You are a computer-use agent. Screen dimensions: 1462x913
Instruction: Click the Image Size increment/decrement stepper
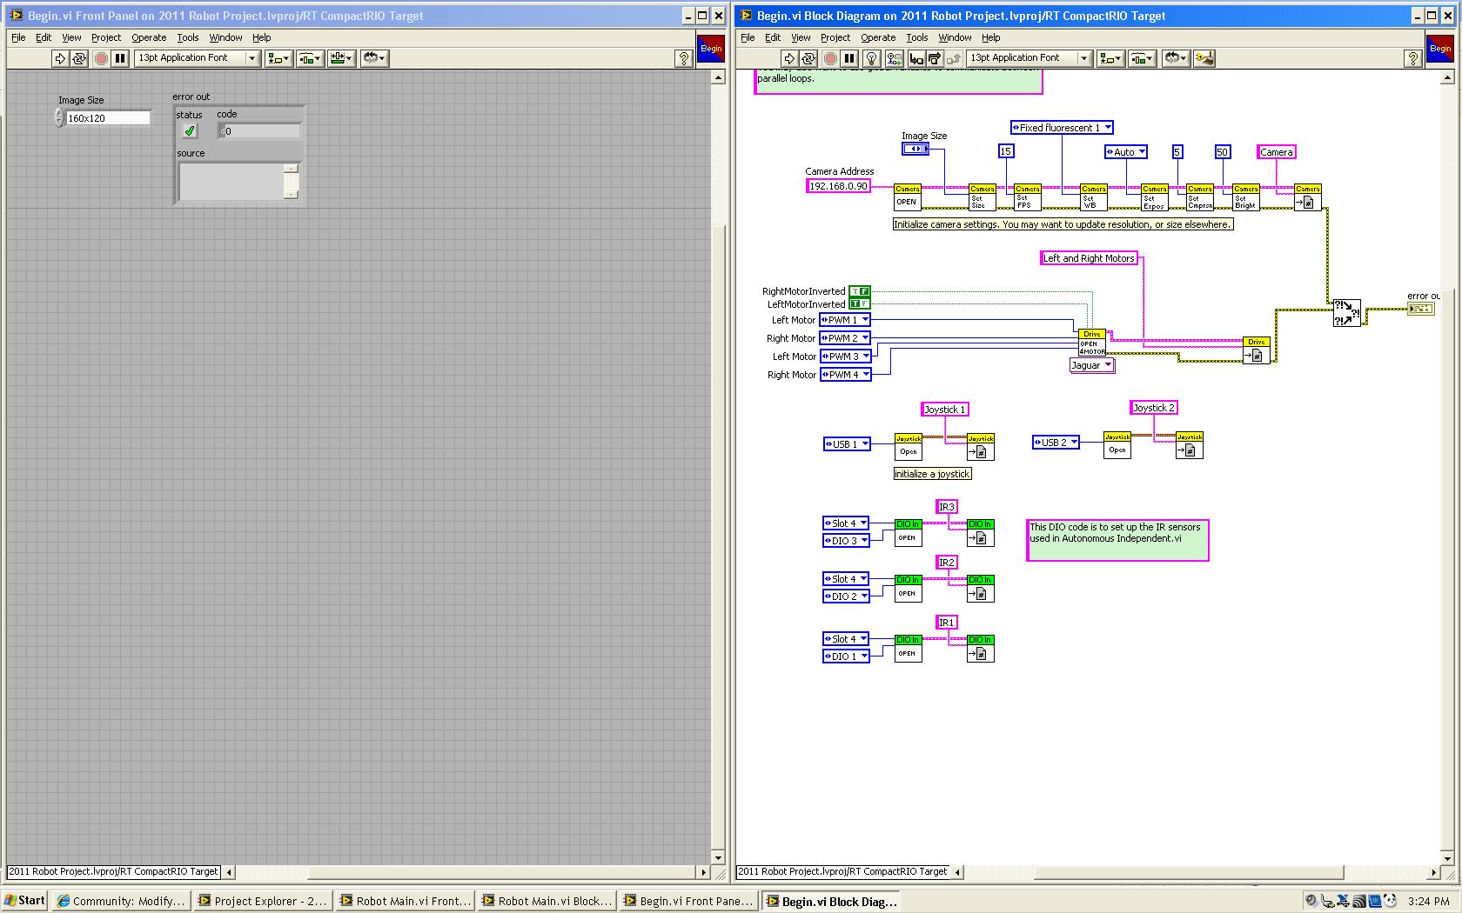pyautogui.click(x=59, y=118)
